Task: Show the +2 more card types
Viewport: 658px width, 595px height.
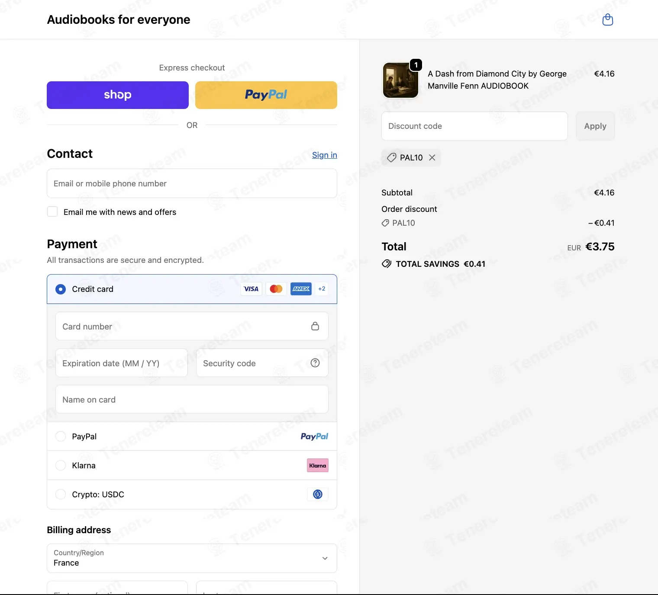Action: (x=322, y=289)
